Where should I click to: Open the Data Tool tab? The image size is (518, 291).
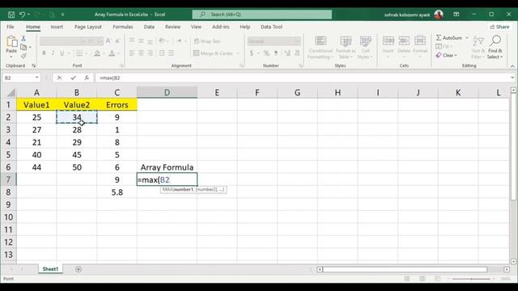tap(272, 27)
